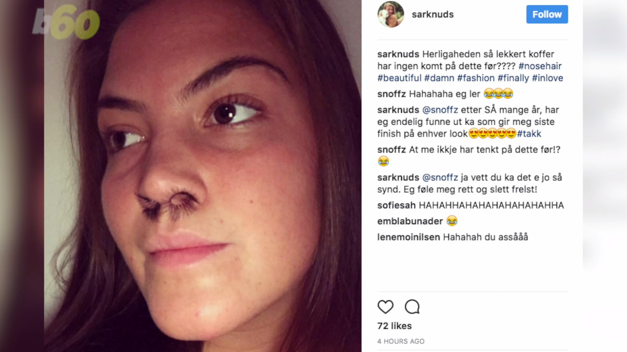Viewport: 627px width, 352px height.
Task: View the 72 likes list
Action: [x=394, y=326]
